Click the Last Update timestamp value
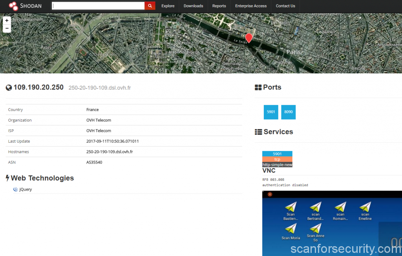 (x=113, y=141)
